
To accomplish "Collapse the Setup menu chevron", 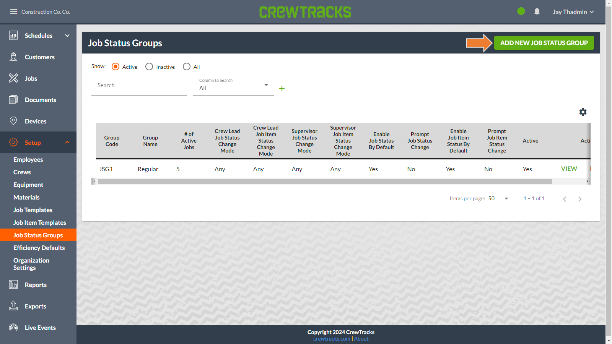I will coord(67,142).
